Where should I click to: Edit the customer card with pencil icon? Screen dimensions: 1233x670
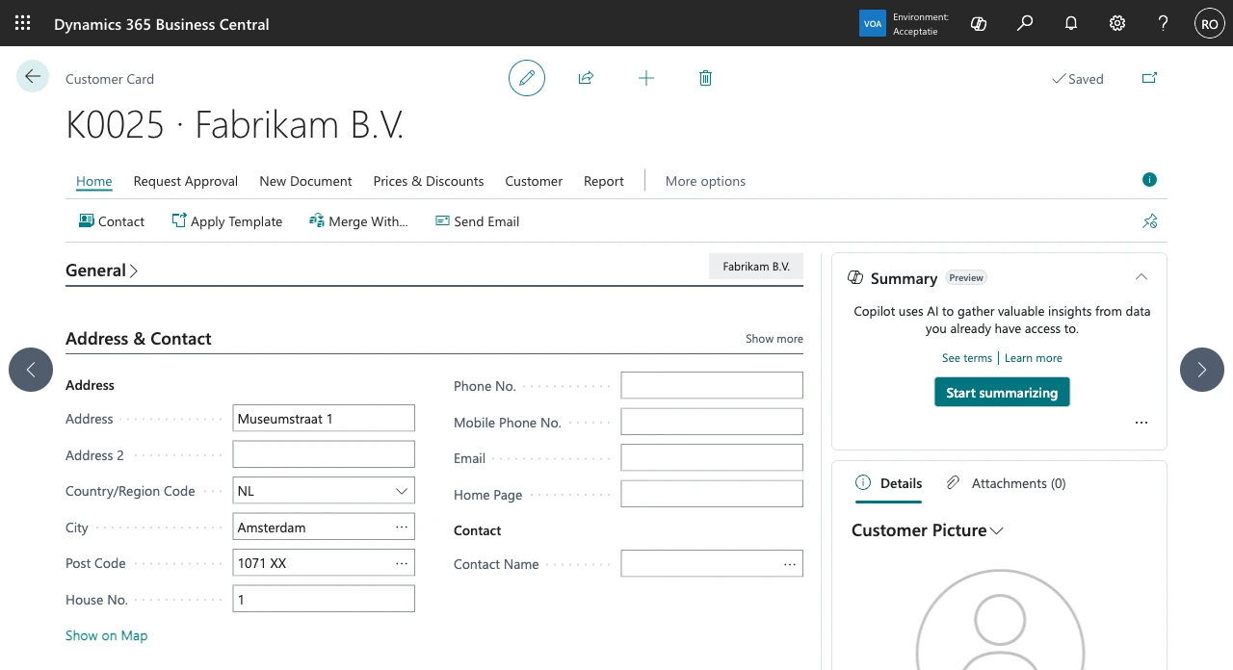point(527,78)
